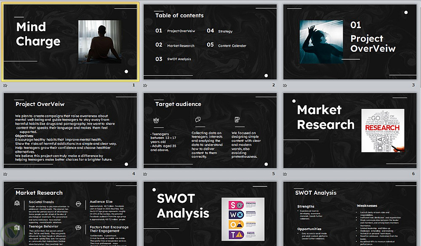Click the 'Strengths' subheading on slide 9
Image resolution: width=421 pixels, height=246 pixels.
306,206
